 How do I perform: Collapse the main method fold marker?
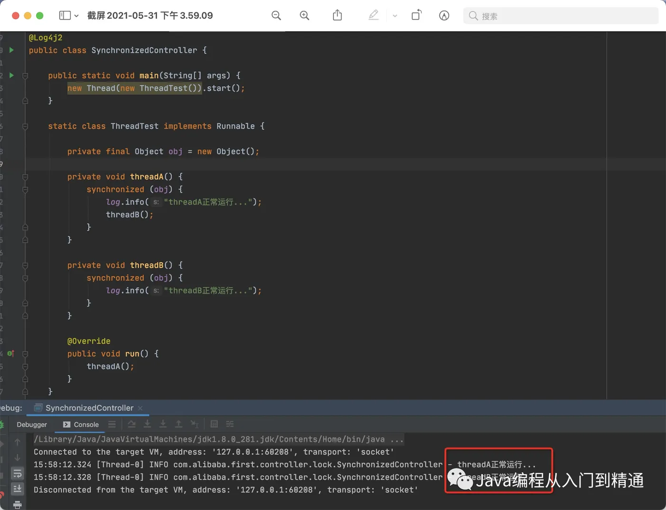(25, 76)
